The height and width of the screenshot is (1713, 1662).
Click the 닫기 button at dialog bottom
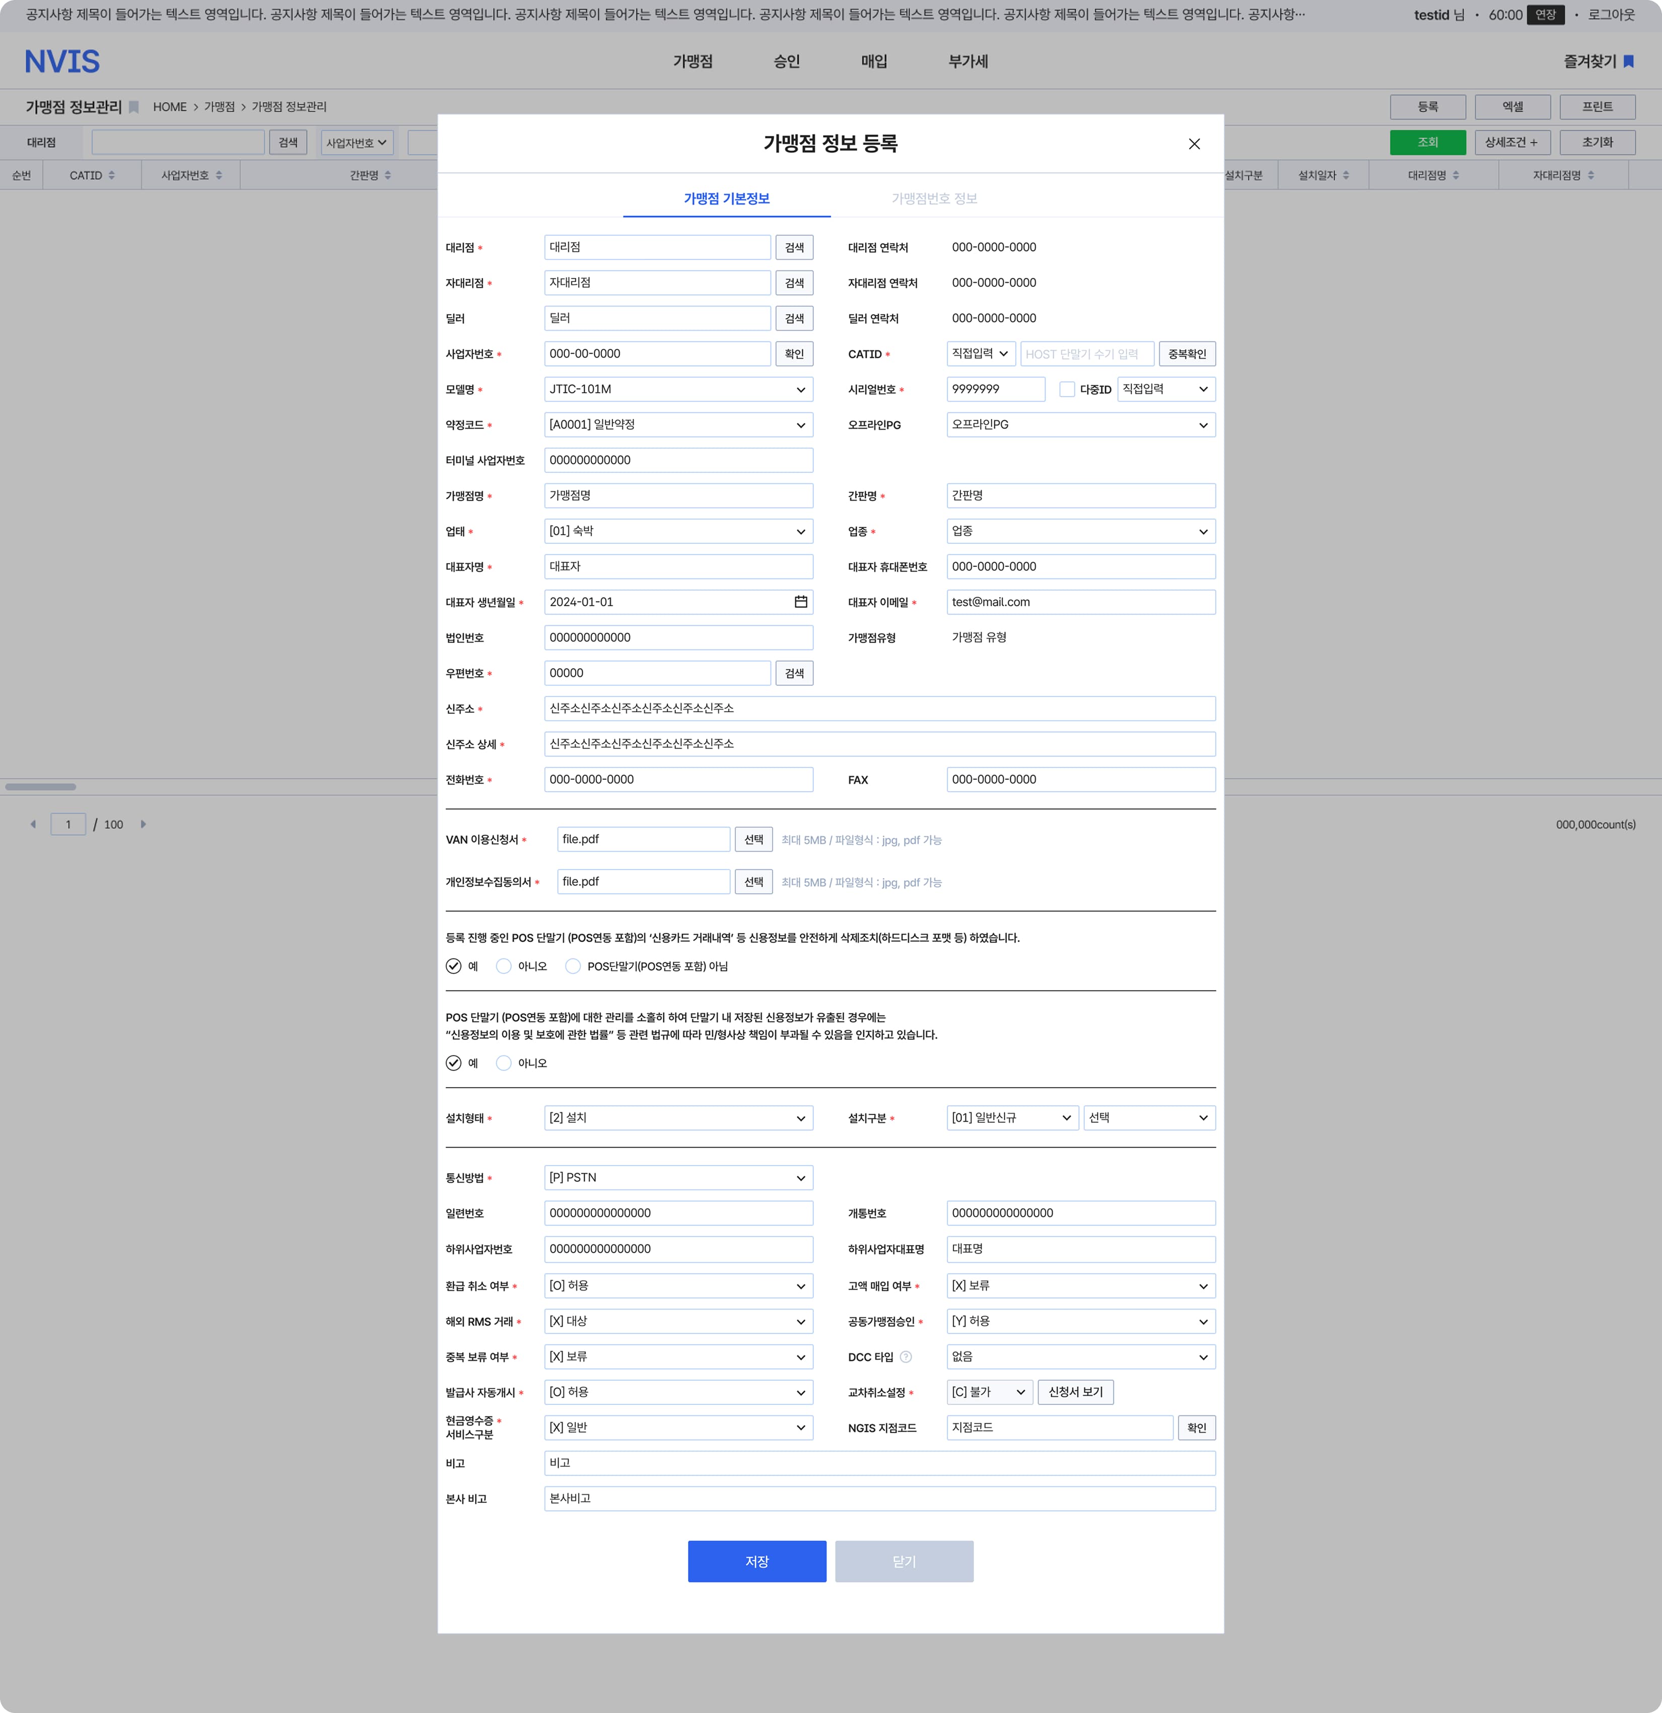click(904, 1562)
